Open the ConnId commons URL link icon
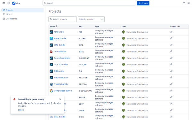This screenshot has height=120, width=192. [171, 58]
